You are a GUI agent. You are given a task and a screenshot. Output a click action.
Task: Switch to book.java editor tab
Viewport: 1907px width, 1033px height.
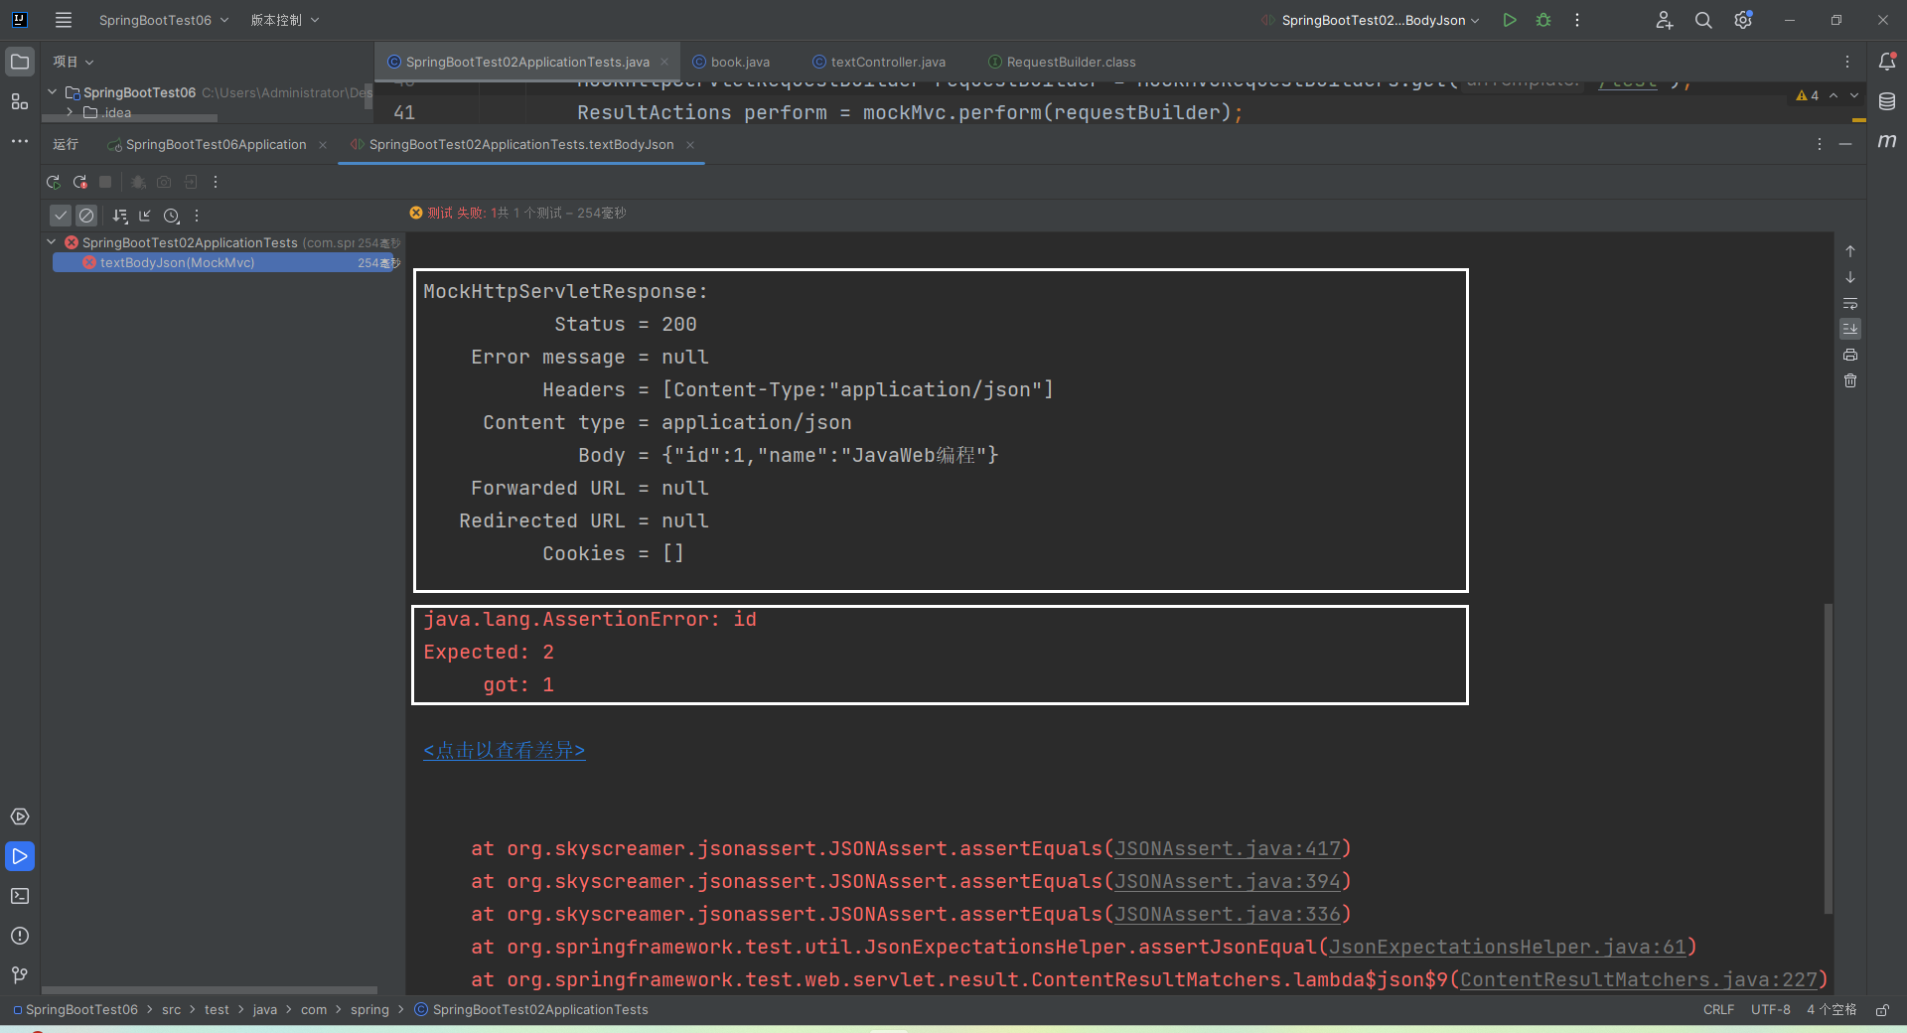click(731, 62)
